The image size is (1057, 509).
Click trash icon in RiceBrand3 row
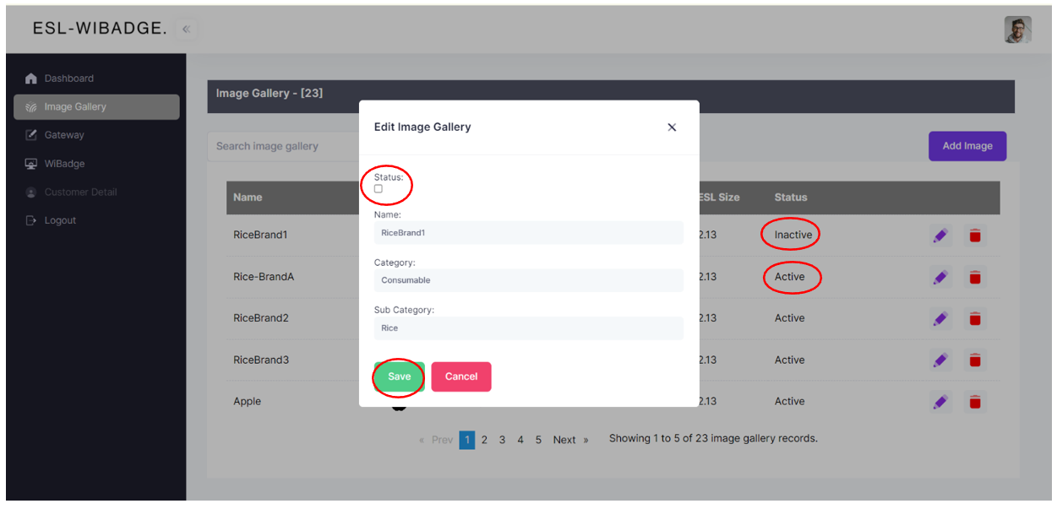pyautogui.click(x=975, y=360)
